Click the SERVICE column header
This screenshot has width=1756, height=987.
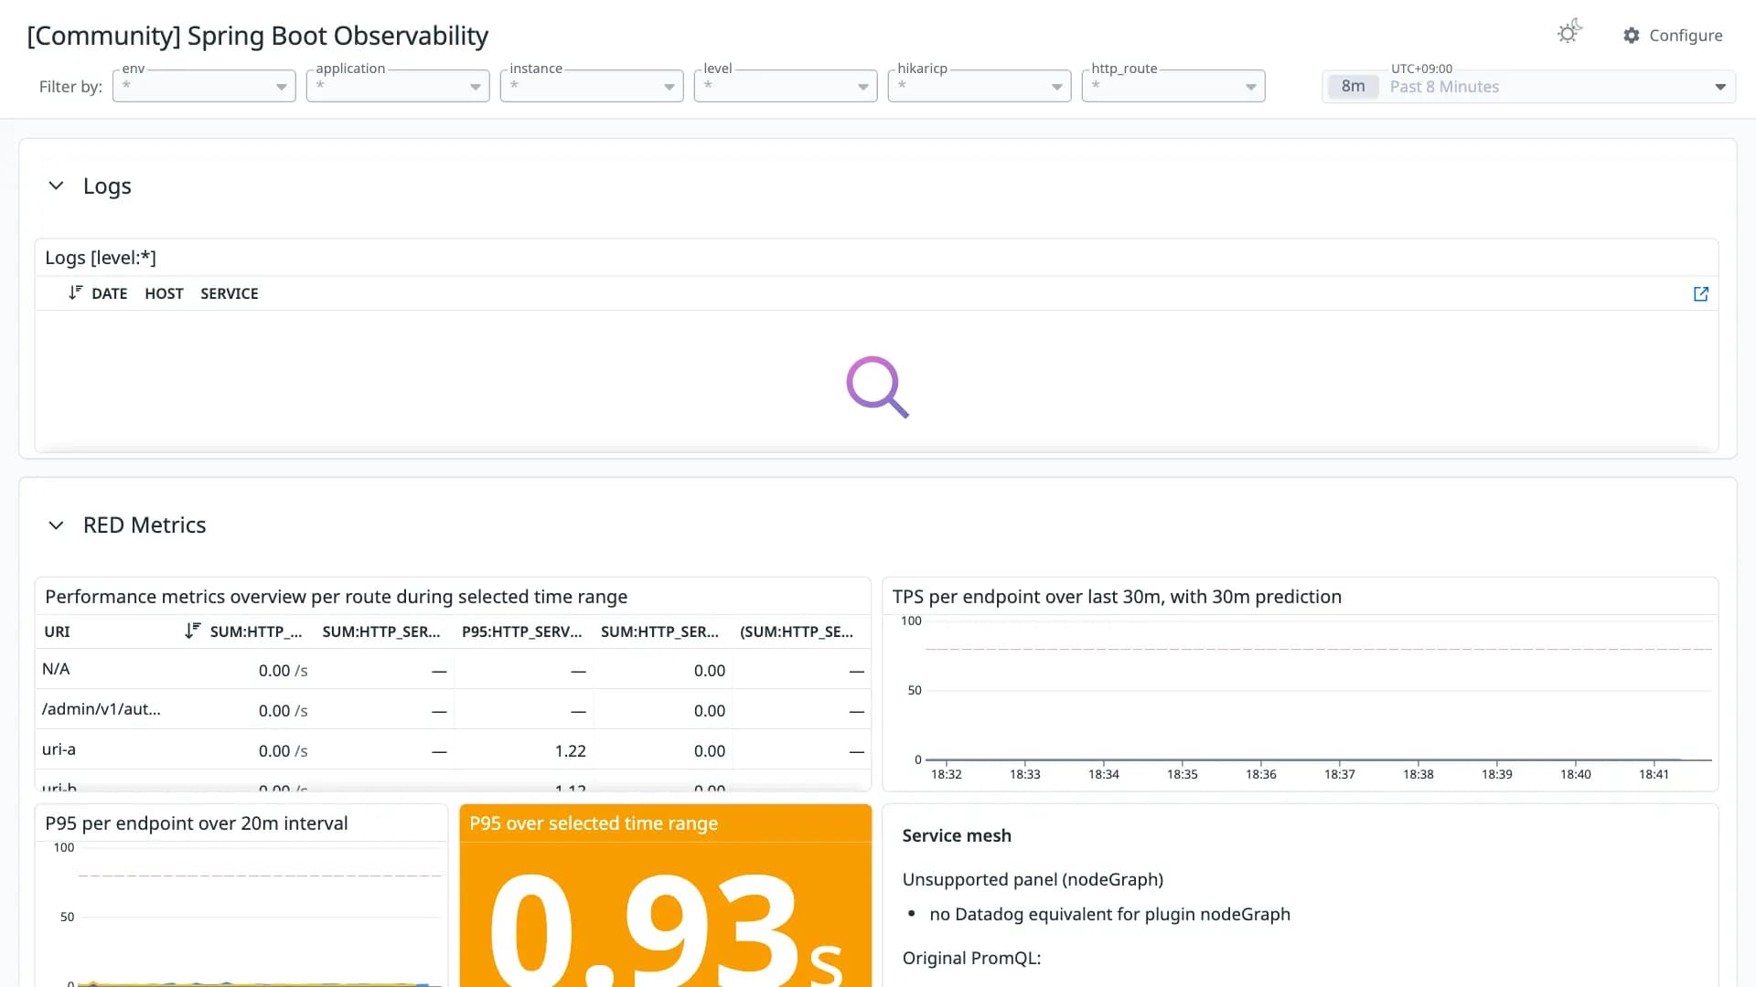point(230,293)
